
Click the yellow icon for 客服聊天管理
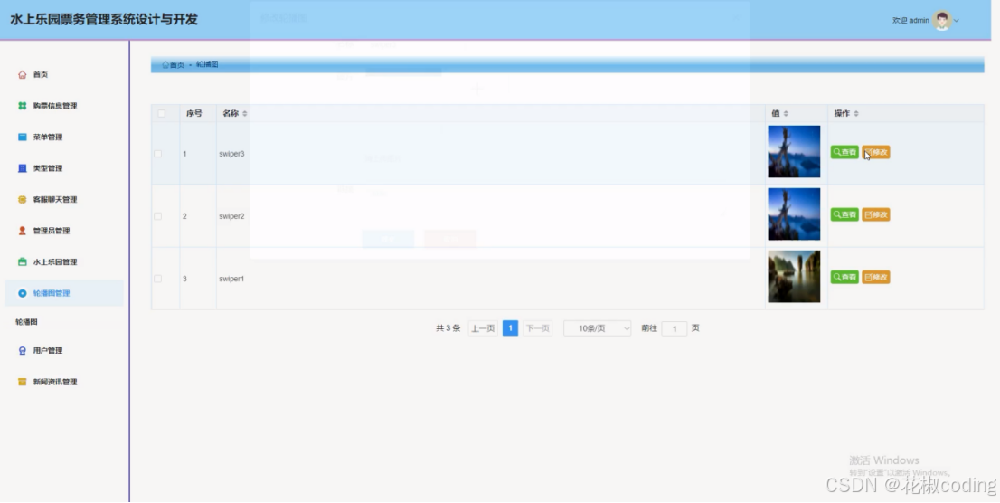pyautogui.click(x=23, y=200)
